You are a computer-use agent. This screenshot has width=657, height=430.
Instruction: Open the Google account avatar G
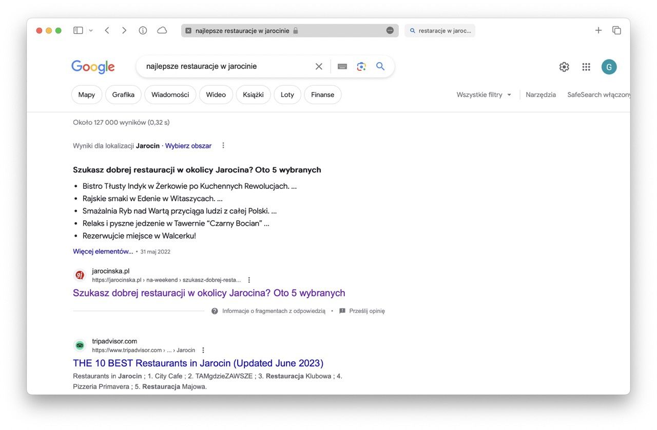[609, 67]
